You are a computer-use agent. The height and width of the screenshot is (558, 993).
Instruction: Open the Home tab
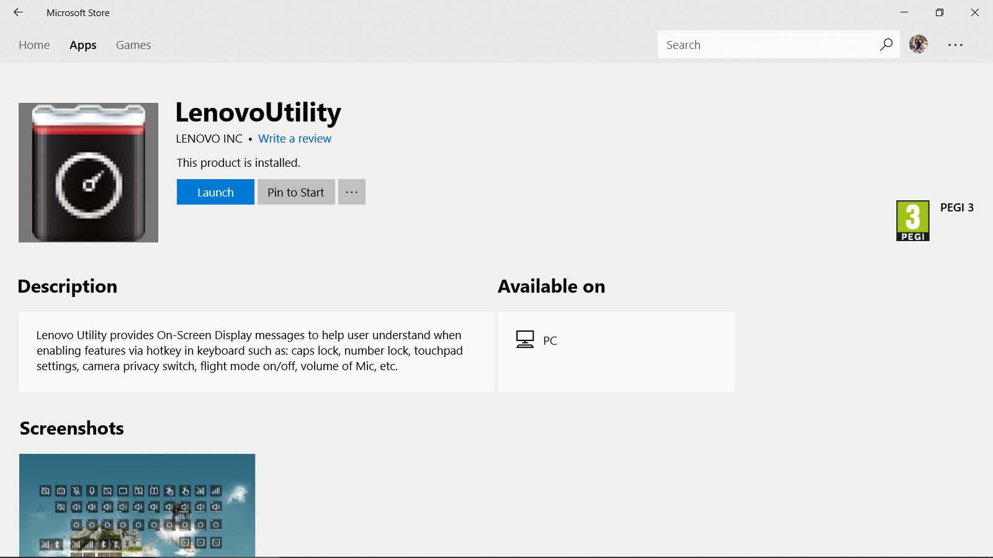pyautogui.click(x=34, y=45)
